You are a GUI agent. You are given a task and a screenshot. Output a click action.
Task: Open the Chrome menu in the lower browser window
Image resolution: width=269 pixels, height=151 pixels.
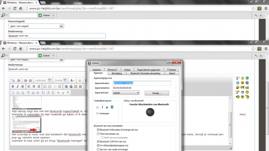click(266, 49)
